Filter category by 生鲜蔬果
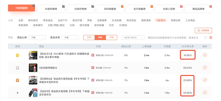 [102, 21]
